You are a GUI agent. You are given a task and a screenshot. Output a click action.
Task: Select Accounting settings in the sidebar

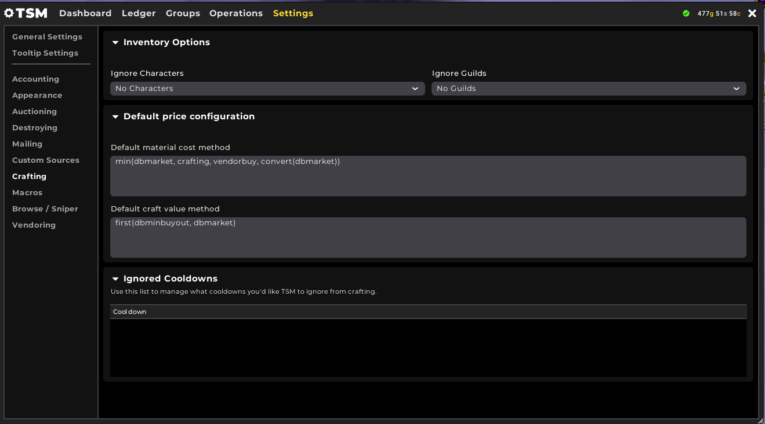35,79
